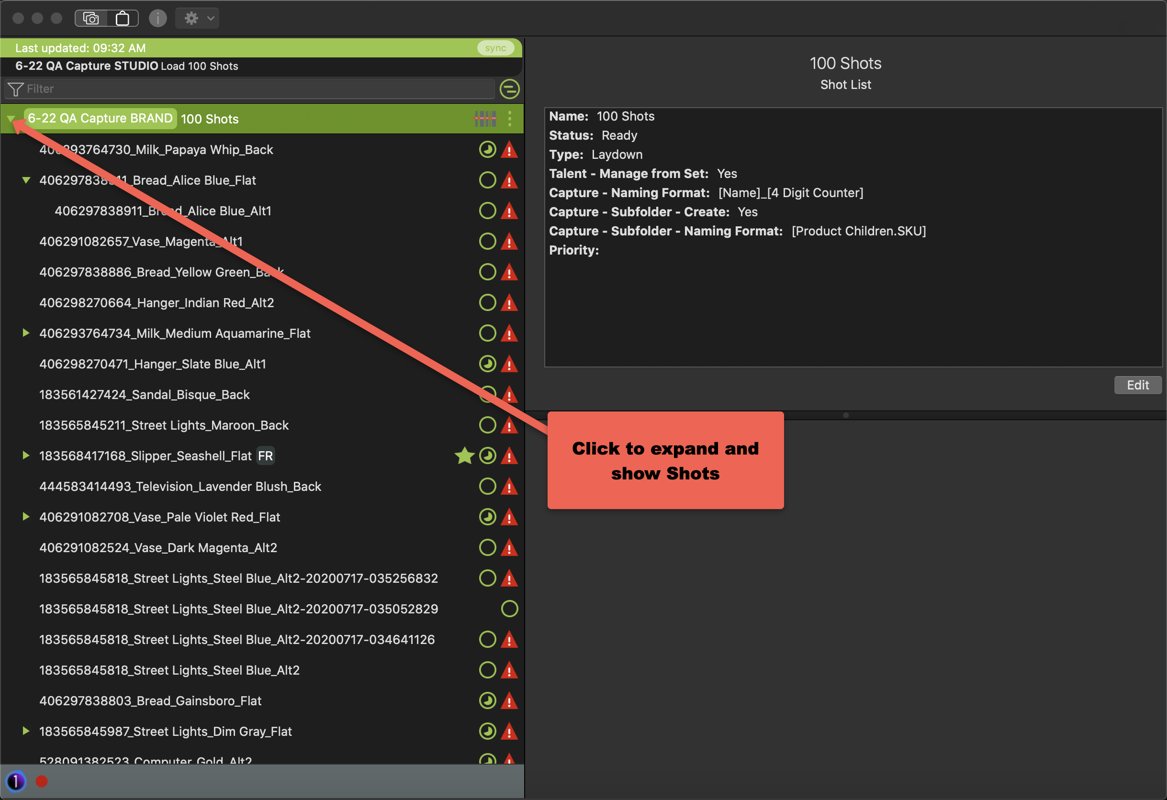Select the Television_Lavender Blush_Back shot

pyautogui.click(x=180, y=486)
